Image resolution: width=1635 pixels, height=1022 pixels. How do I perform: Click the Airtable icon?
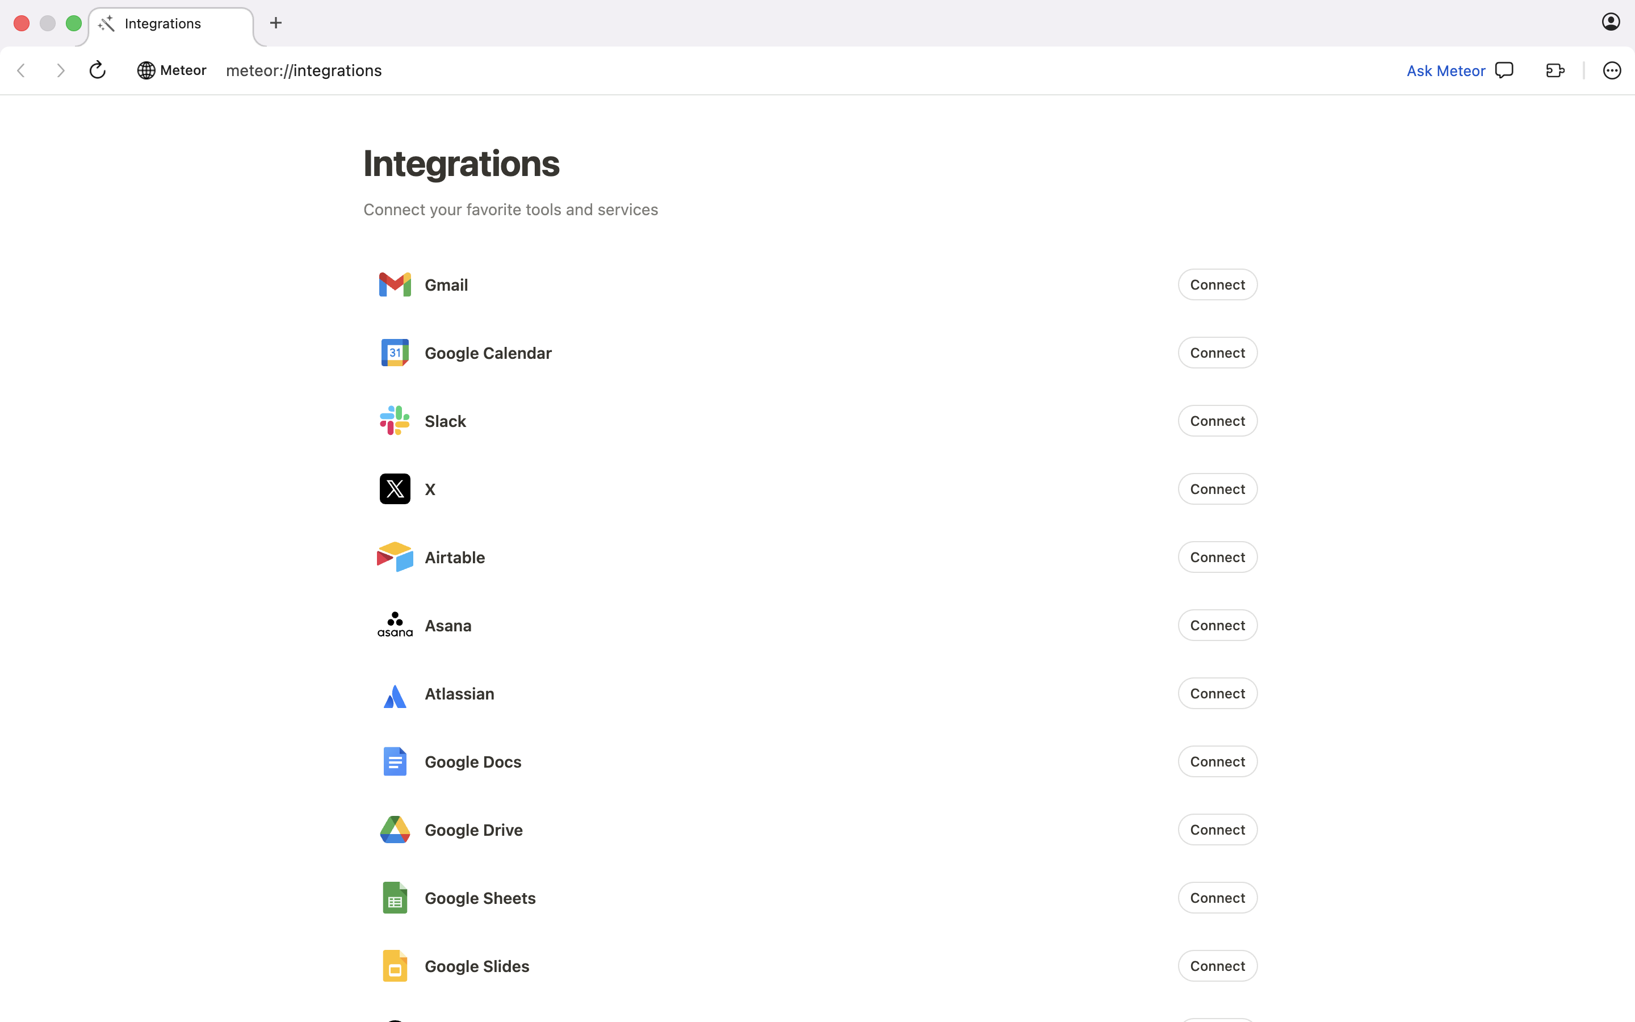click(395, 557)
